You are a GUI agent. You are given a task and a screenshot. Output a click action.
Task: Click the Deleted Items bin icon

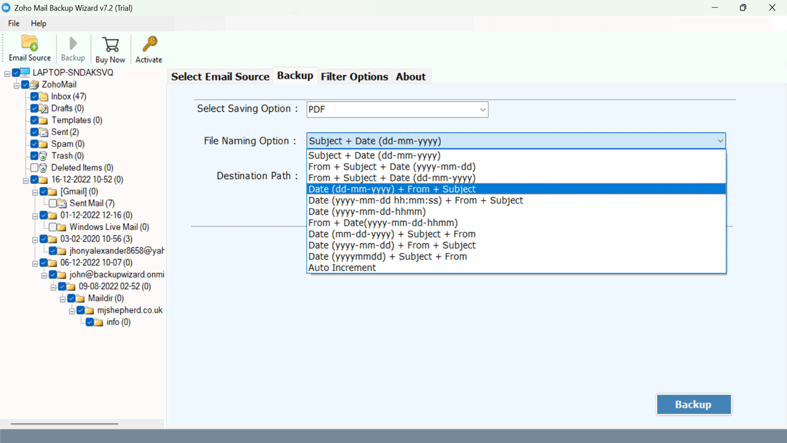click(x=44, y=167)
